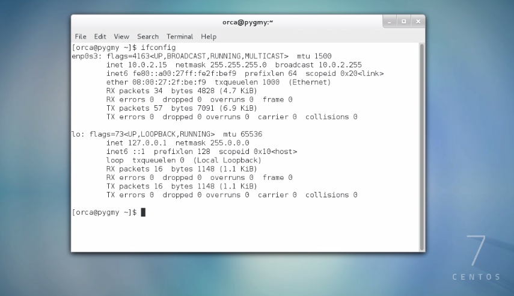Click the loopback address 127.0.0.1
Viewport: 514px width, 296px height.
point(147,143)
